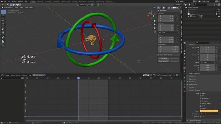The image size is (221, 124).
Task: Enable Axis checkbox in Viewport Display
Action: [x=201, y=96]
